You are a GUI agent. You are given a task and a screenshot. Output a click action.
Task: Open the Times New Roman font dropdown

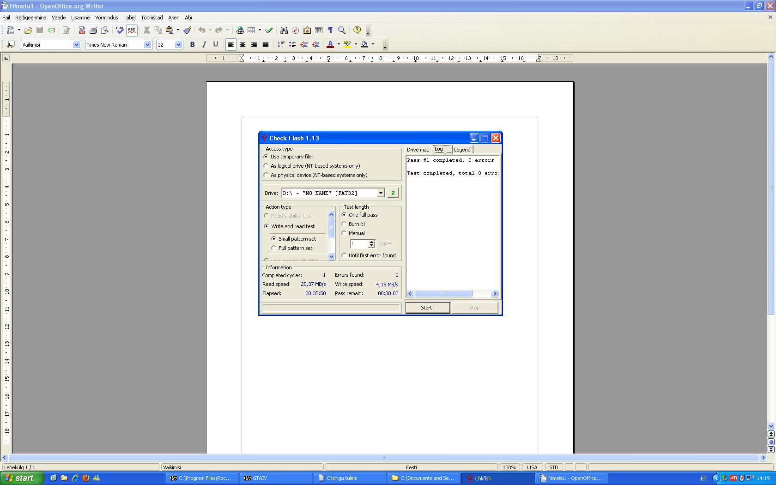(148, 45)
